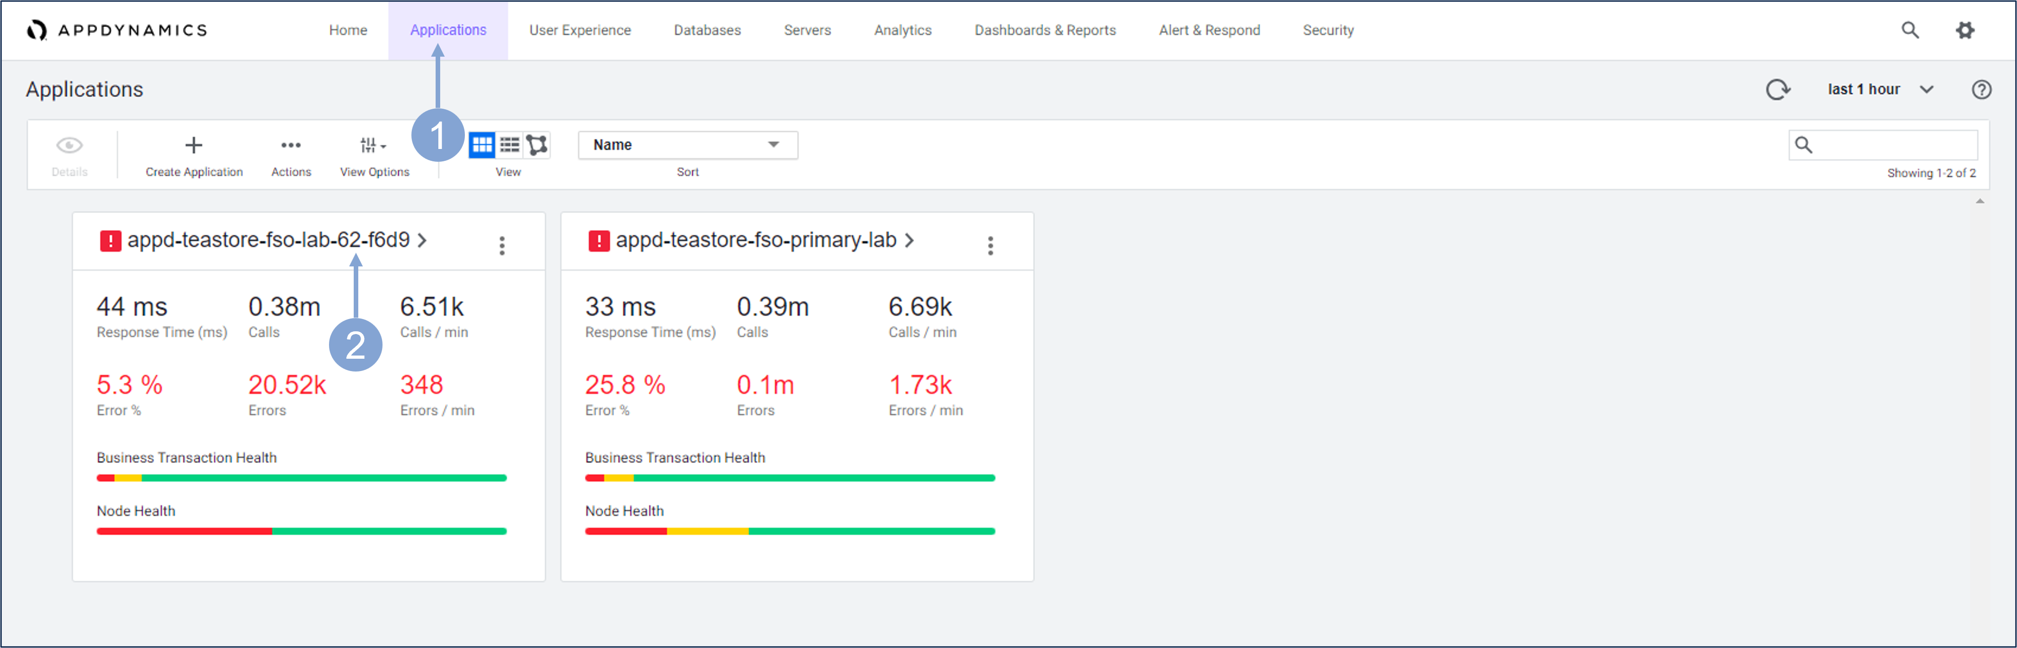Open the help question mark icon
Screen dimensions: 2017x648
pos(1981,89)
